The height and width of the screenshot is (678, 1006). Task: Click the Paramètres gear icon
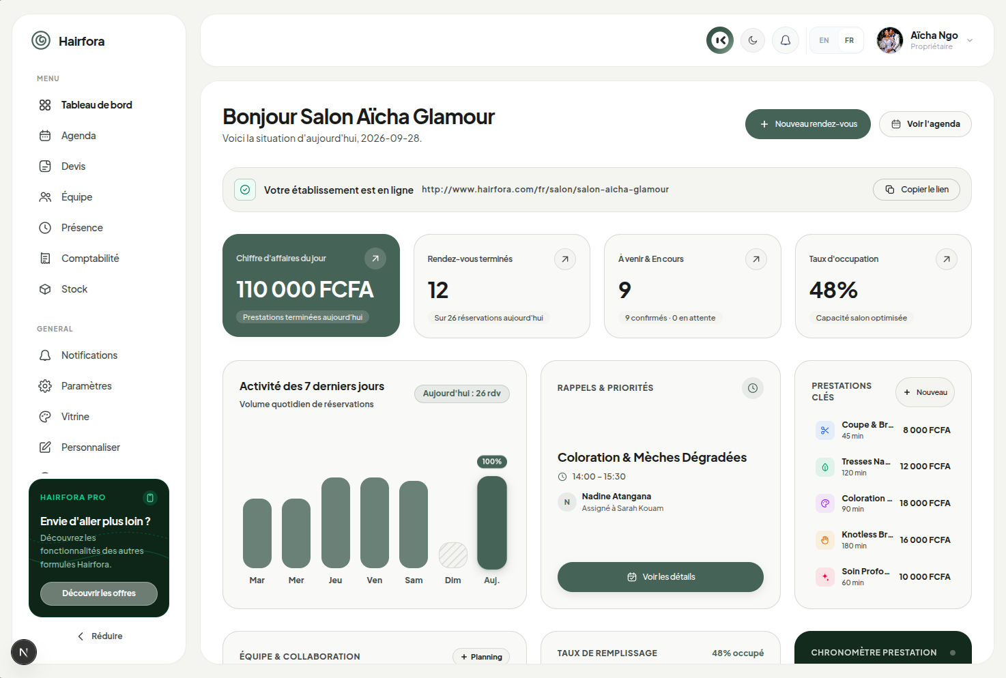45,386
